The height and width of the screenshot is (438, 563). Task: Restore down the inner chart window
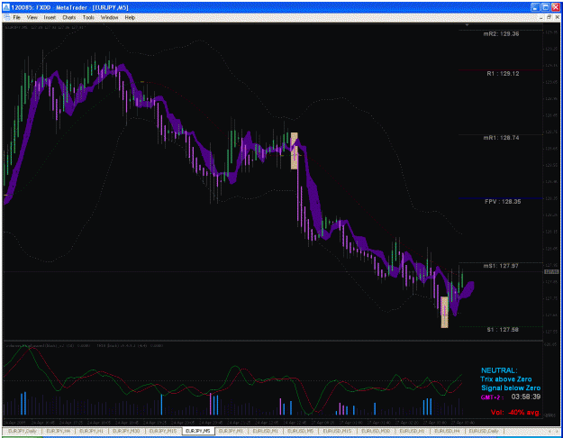pyautogui.click(x=549, y=17)
